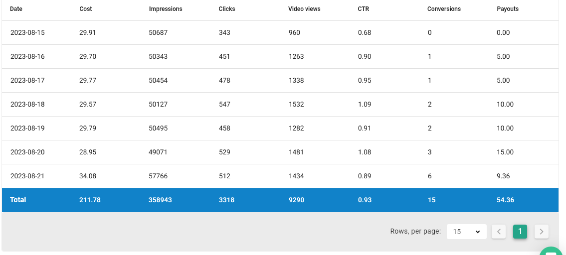This screenshot has height=255, width=566.
Task: Click the Rows, per page label
Action: [415, 232]
